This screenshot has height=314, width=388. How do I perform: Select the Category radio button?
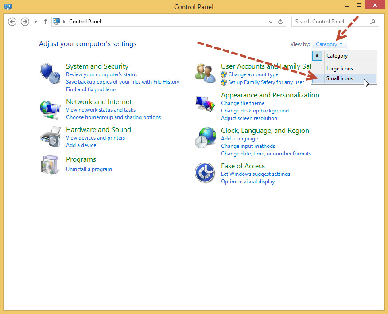(x=317, y=56)
